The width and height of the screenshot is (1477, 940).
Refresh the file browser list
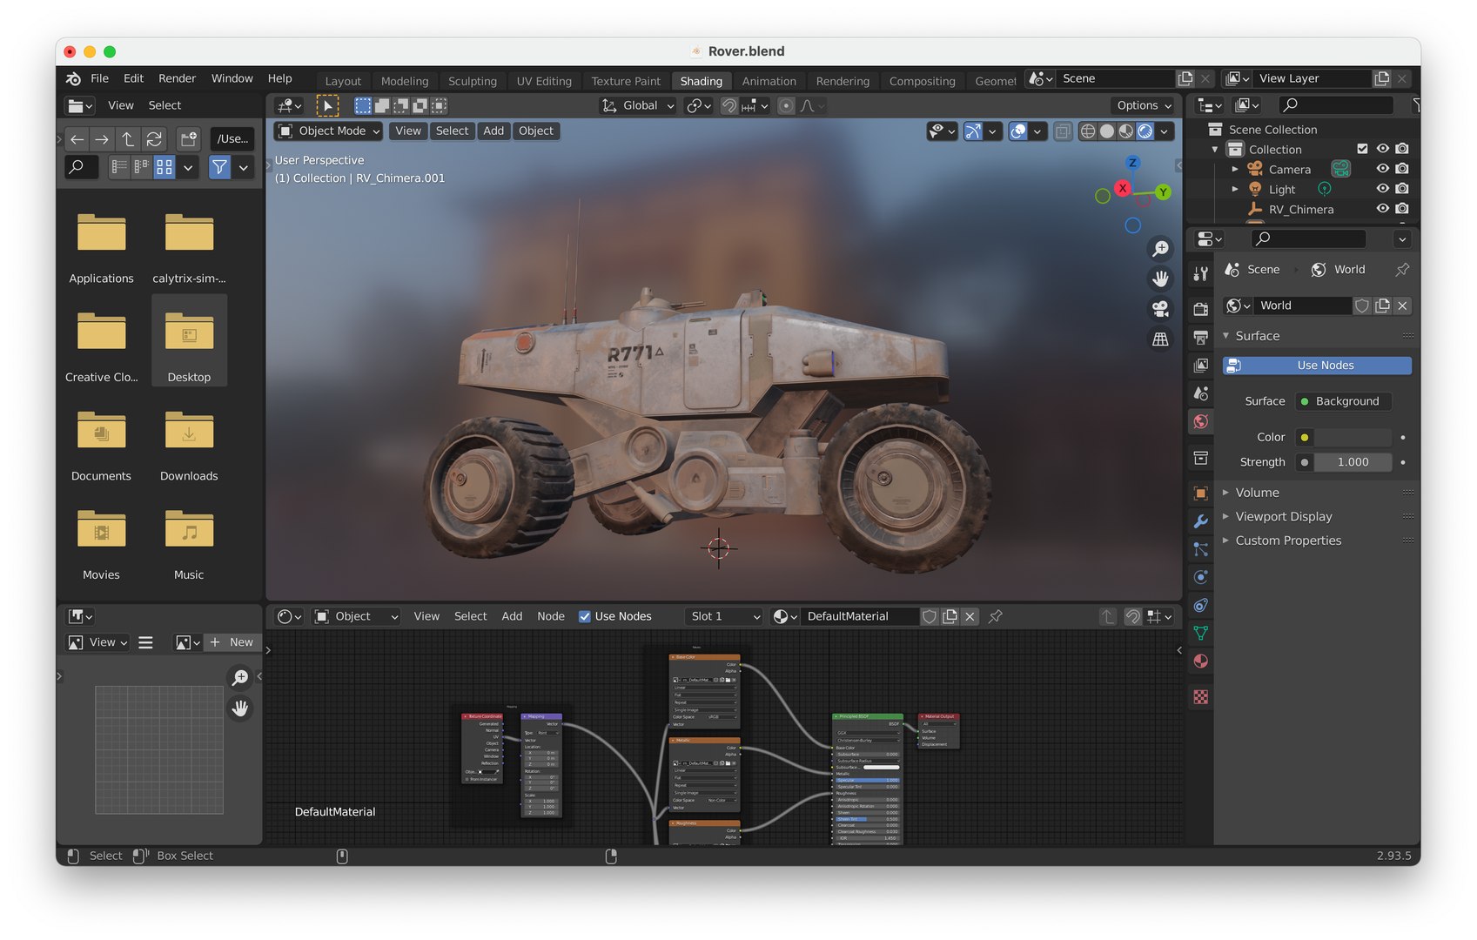pyautogui.click(x=154, y=139)
